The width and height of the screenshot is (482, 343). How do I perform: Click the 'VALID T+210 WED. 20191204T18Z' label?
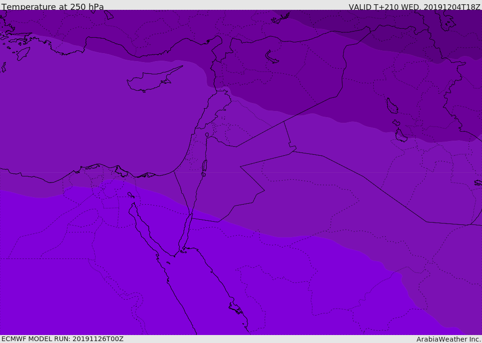[414, 7]
